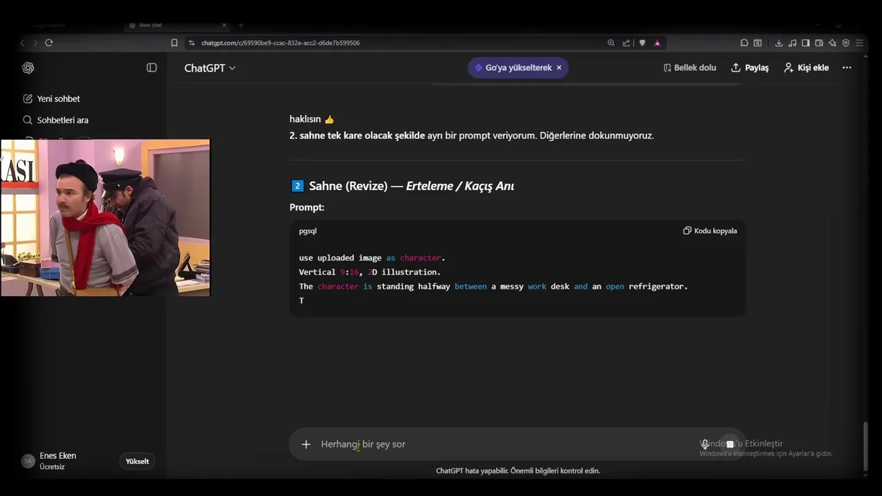Click the page vertical scrollbar

865,448
